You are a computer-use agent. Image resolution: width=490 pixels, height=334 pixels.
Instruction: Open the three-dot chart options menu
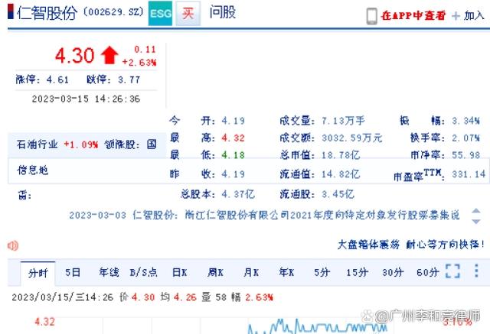476,271
